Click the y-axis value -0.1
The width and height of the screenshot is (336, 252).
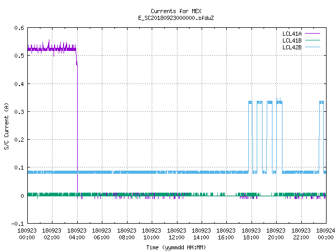point(17,224)
